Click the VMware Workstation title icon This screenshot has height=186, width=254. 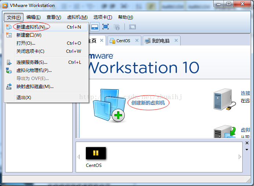[5, 6]
